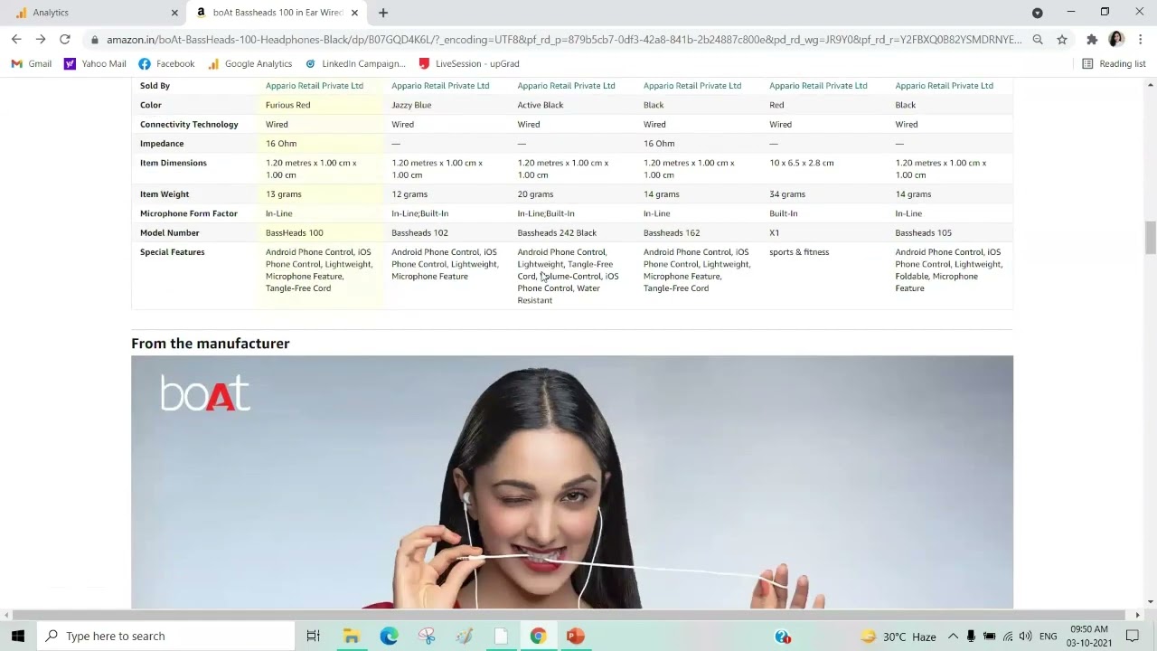The width and height of the screenshot is (1157, 651).
Task: Click the '13 grams' weight value
Action: 284,194
